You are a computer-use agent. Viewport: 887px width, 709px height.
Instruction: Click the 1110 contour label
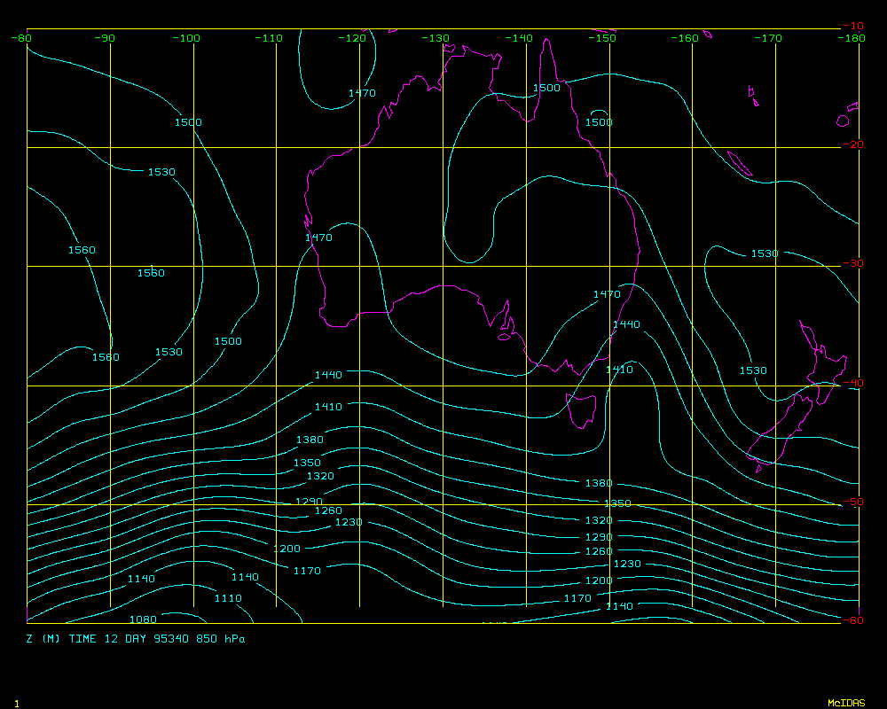pyautogui.click(x=227, y=598)
